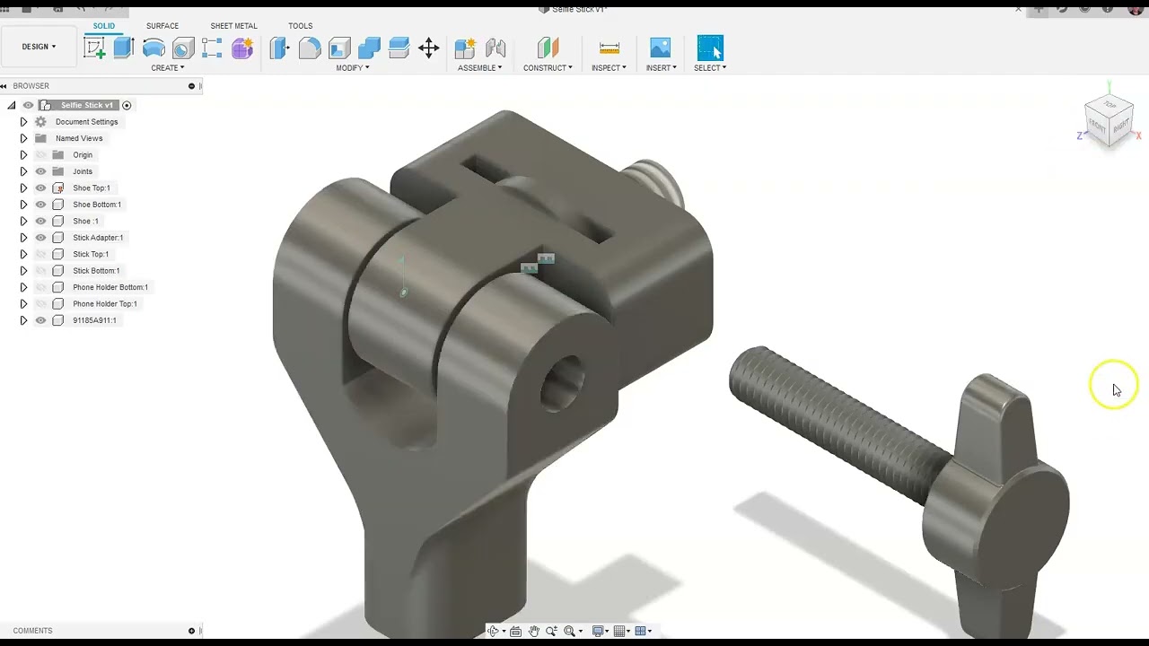Switch to the TOOLS tab
The height and width of the screenshot is (646, 1149).
tap(301, 26)
